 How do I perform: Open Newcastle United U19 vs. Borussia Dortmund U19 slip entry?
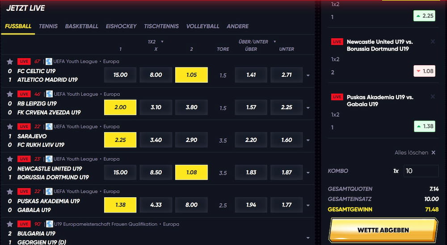(x=380, y=45)
